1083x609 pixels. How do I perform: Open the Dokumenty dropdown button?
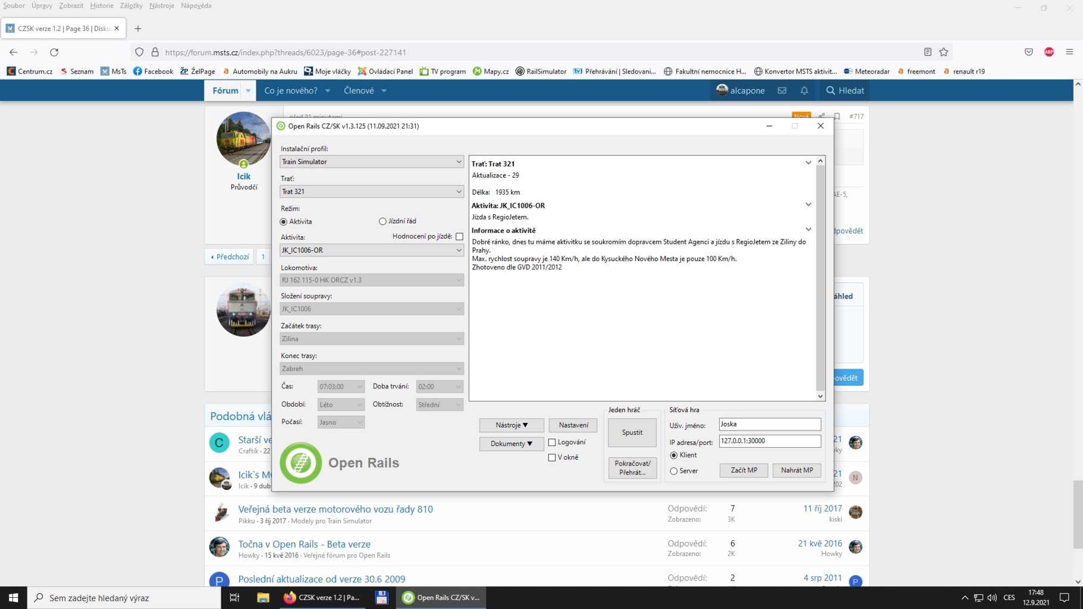(511, 444)
